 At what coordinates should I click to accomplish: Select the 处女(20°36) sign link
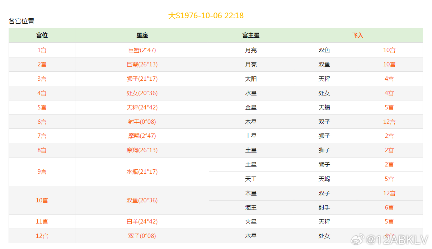(x=142, y=93)
